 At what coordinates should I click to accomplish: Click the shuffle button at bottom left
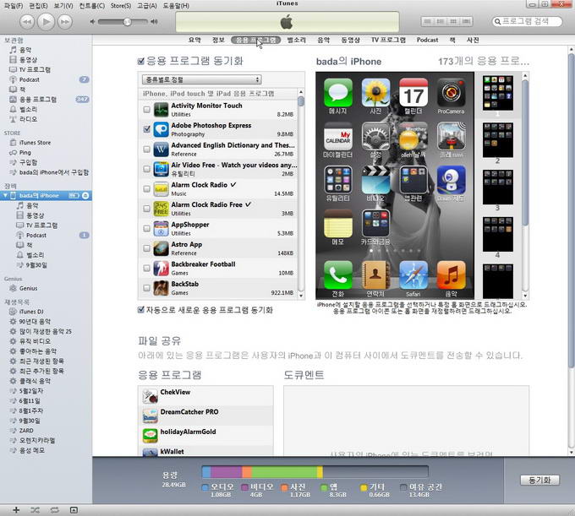coord(36,510)
